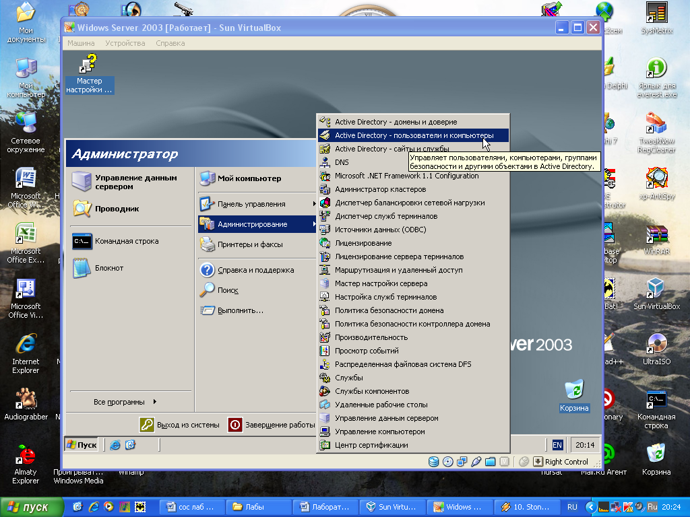Click the Завершение работы button

271,425
